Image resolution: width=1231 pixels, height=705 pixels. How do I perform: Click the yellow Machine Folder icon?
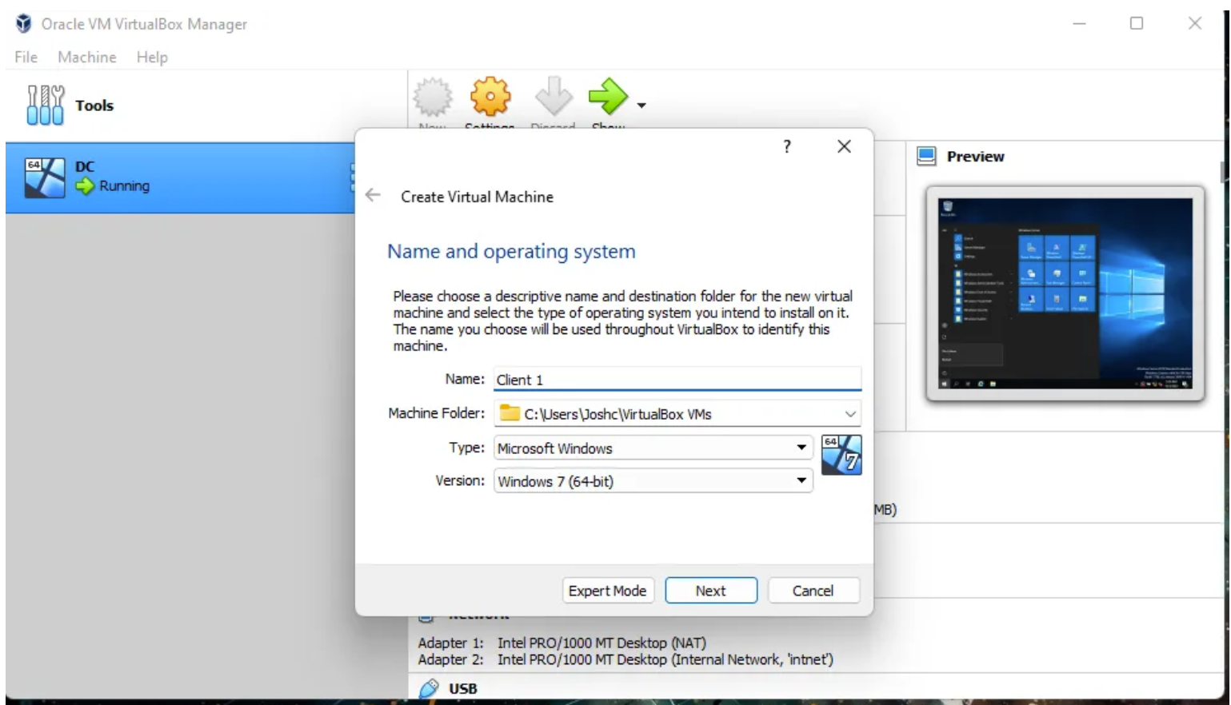(x=510, y=413)
